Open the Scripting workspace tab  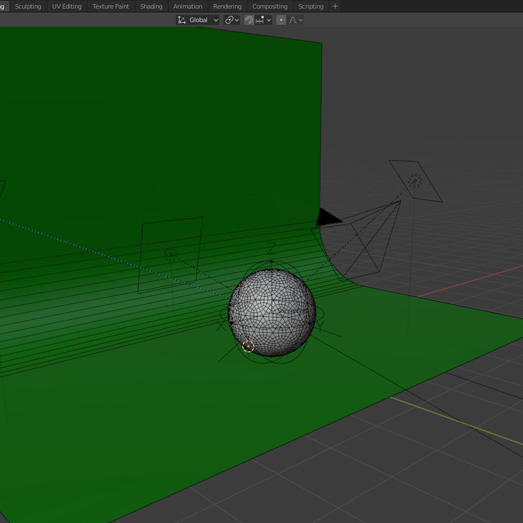(x=310, y=6)
